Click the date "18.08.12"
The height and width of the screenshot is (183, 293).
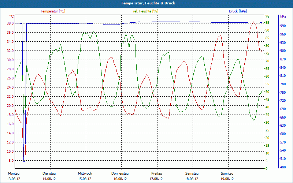[192, 179]
